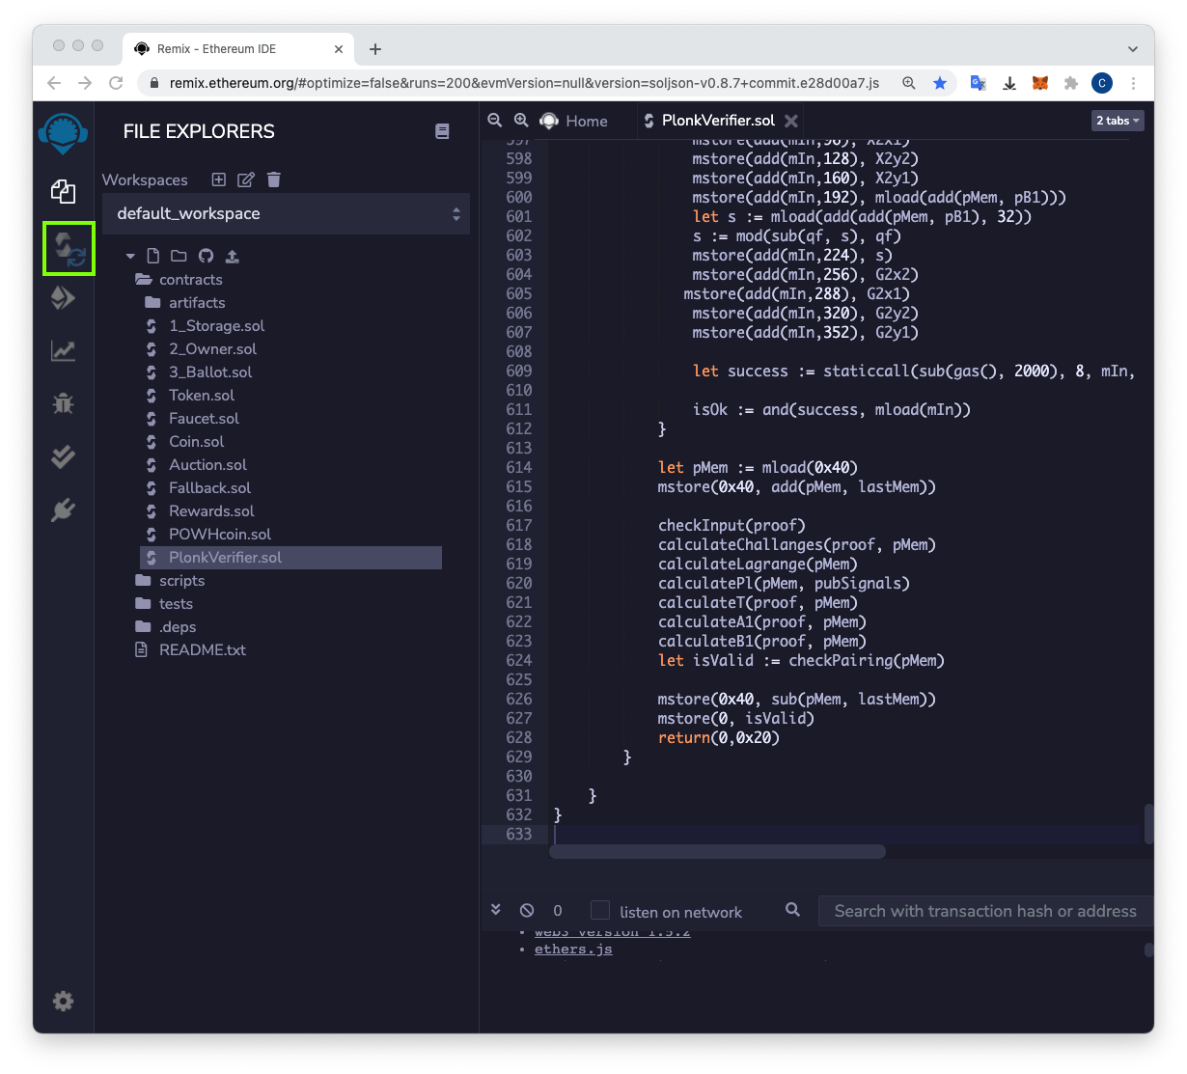The height and width of the screenshot is (1074, 1187).
Task: Click the Remix logo icon
Action: 63,133
